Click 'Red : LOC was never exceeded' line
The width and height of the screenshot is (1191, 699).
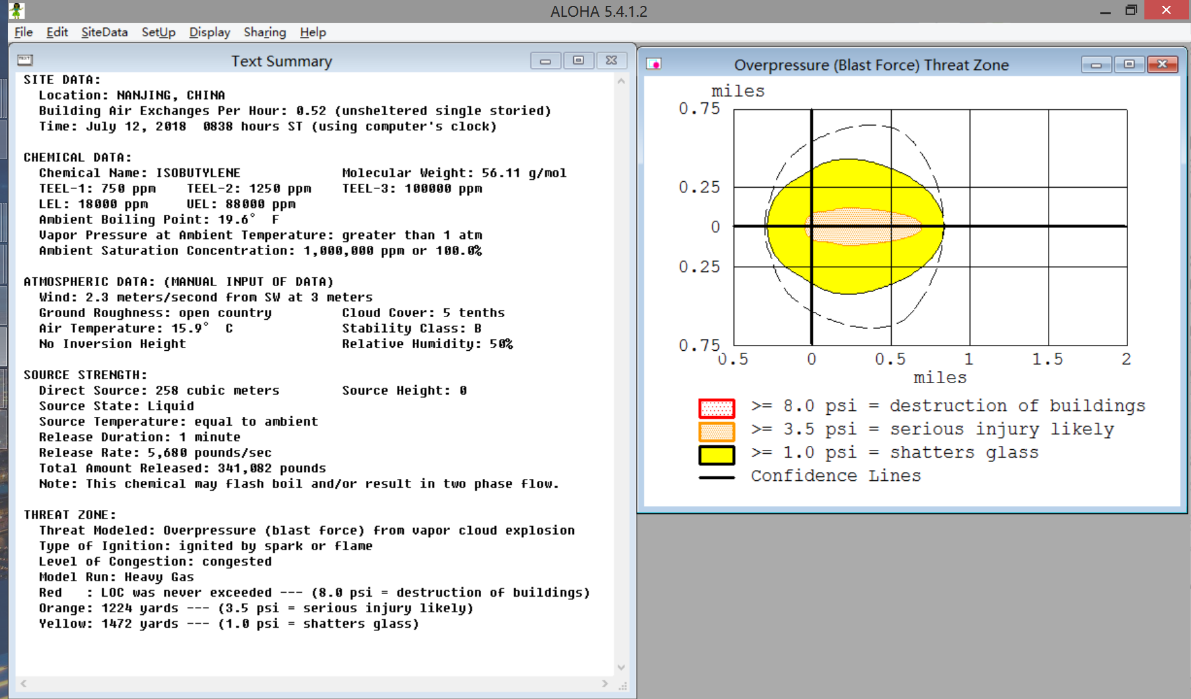tap(315, 592)
